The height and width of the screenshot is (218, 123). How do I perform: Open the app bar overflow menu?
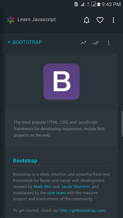tap(113, 20)
